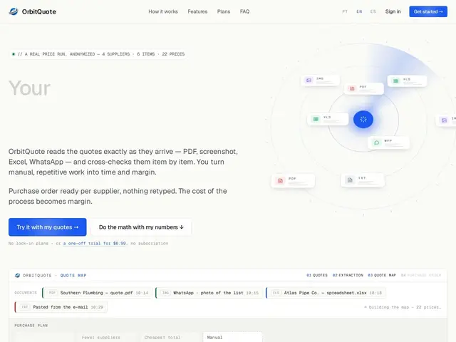The height and width of the screenshot is (342, 456).
Task: Choose the Cheapest total purchase plan option
Action: (x=170, y=337)
